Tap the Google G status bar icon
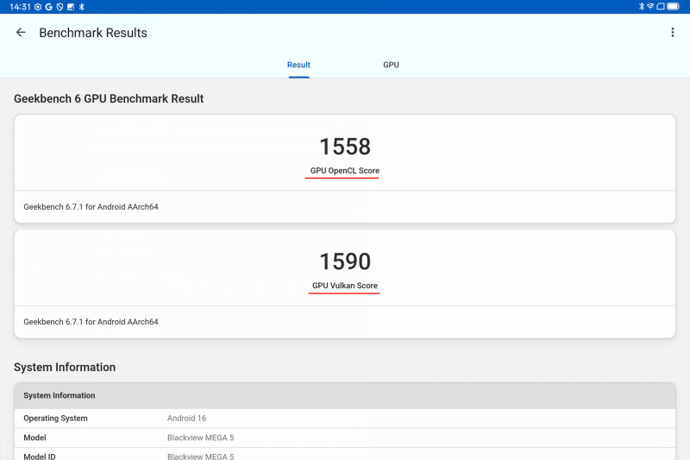Viewport: 690px width, 460px height. point(48,7)
